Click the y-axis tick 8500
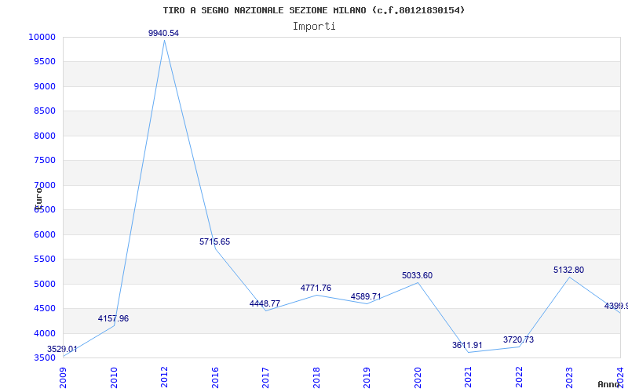Viewport: 628px width, 392px height. pyautogui.click(x=44, y=111)
